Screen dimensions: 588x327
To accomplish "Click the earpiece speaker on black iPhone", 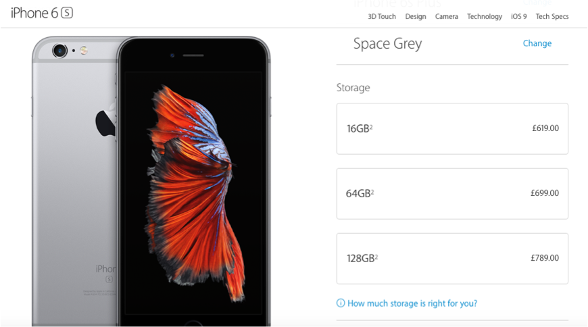I will tap(193, 55).
